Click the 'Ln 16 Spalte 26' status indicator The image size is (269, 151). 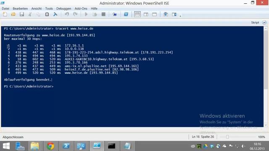tap(203, 137)
